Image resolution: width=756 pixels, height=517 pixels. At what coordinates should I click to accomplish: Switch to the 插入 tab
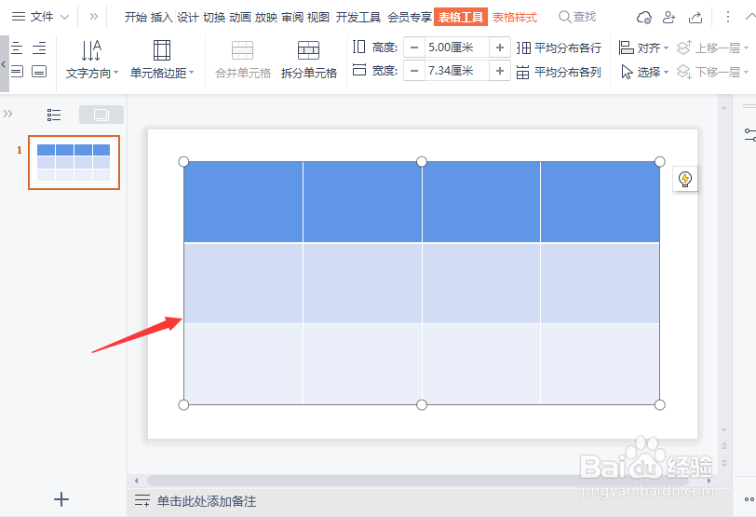pos(161,18)
